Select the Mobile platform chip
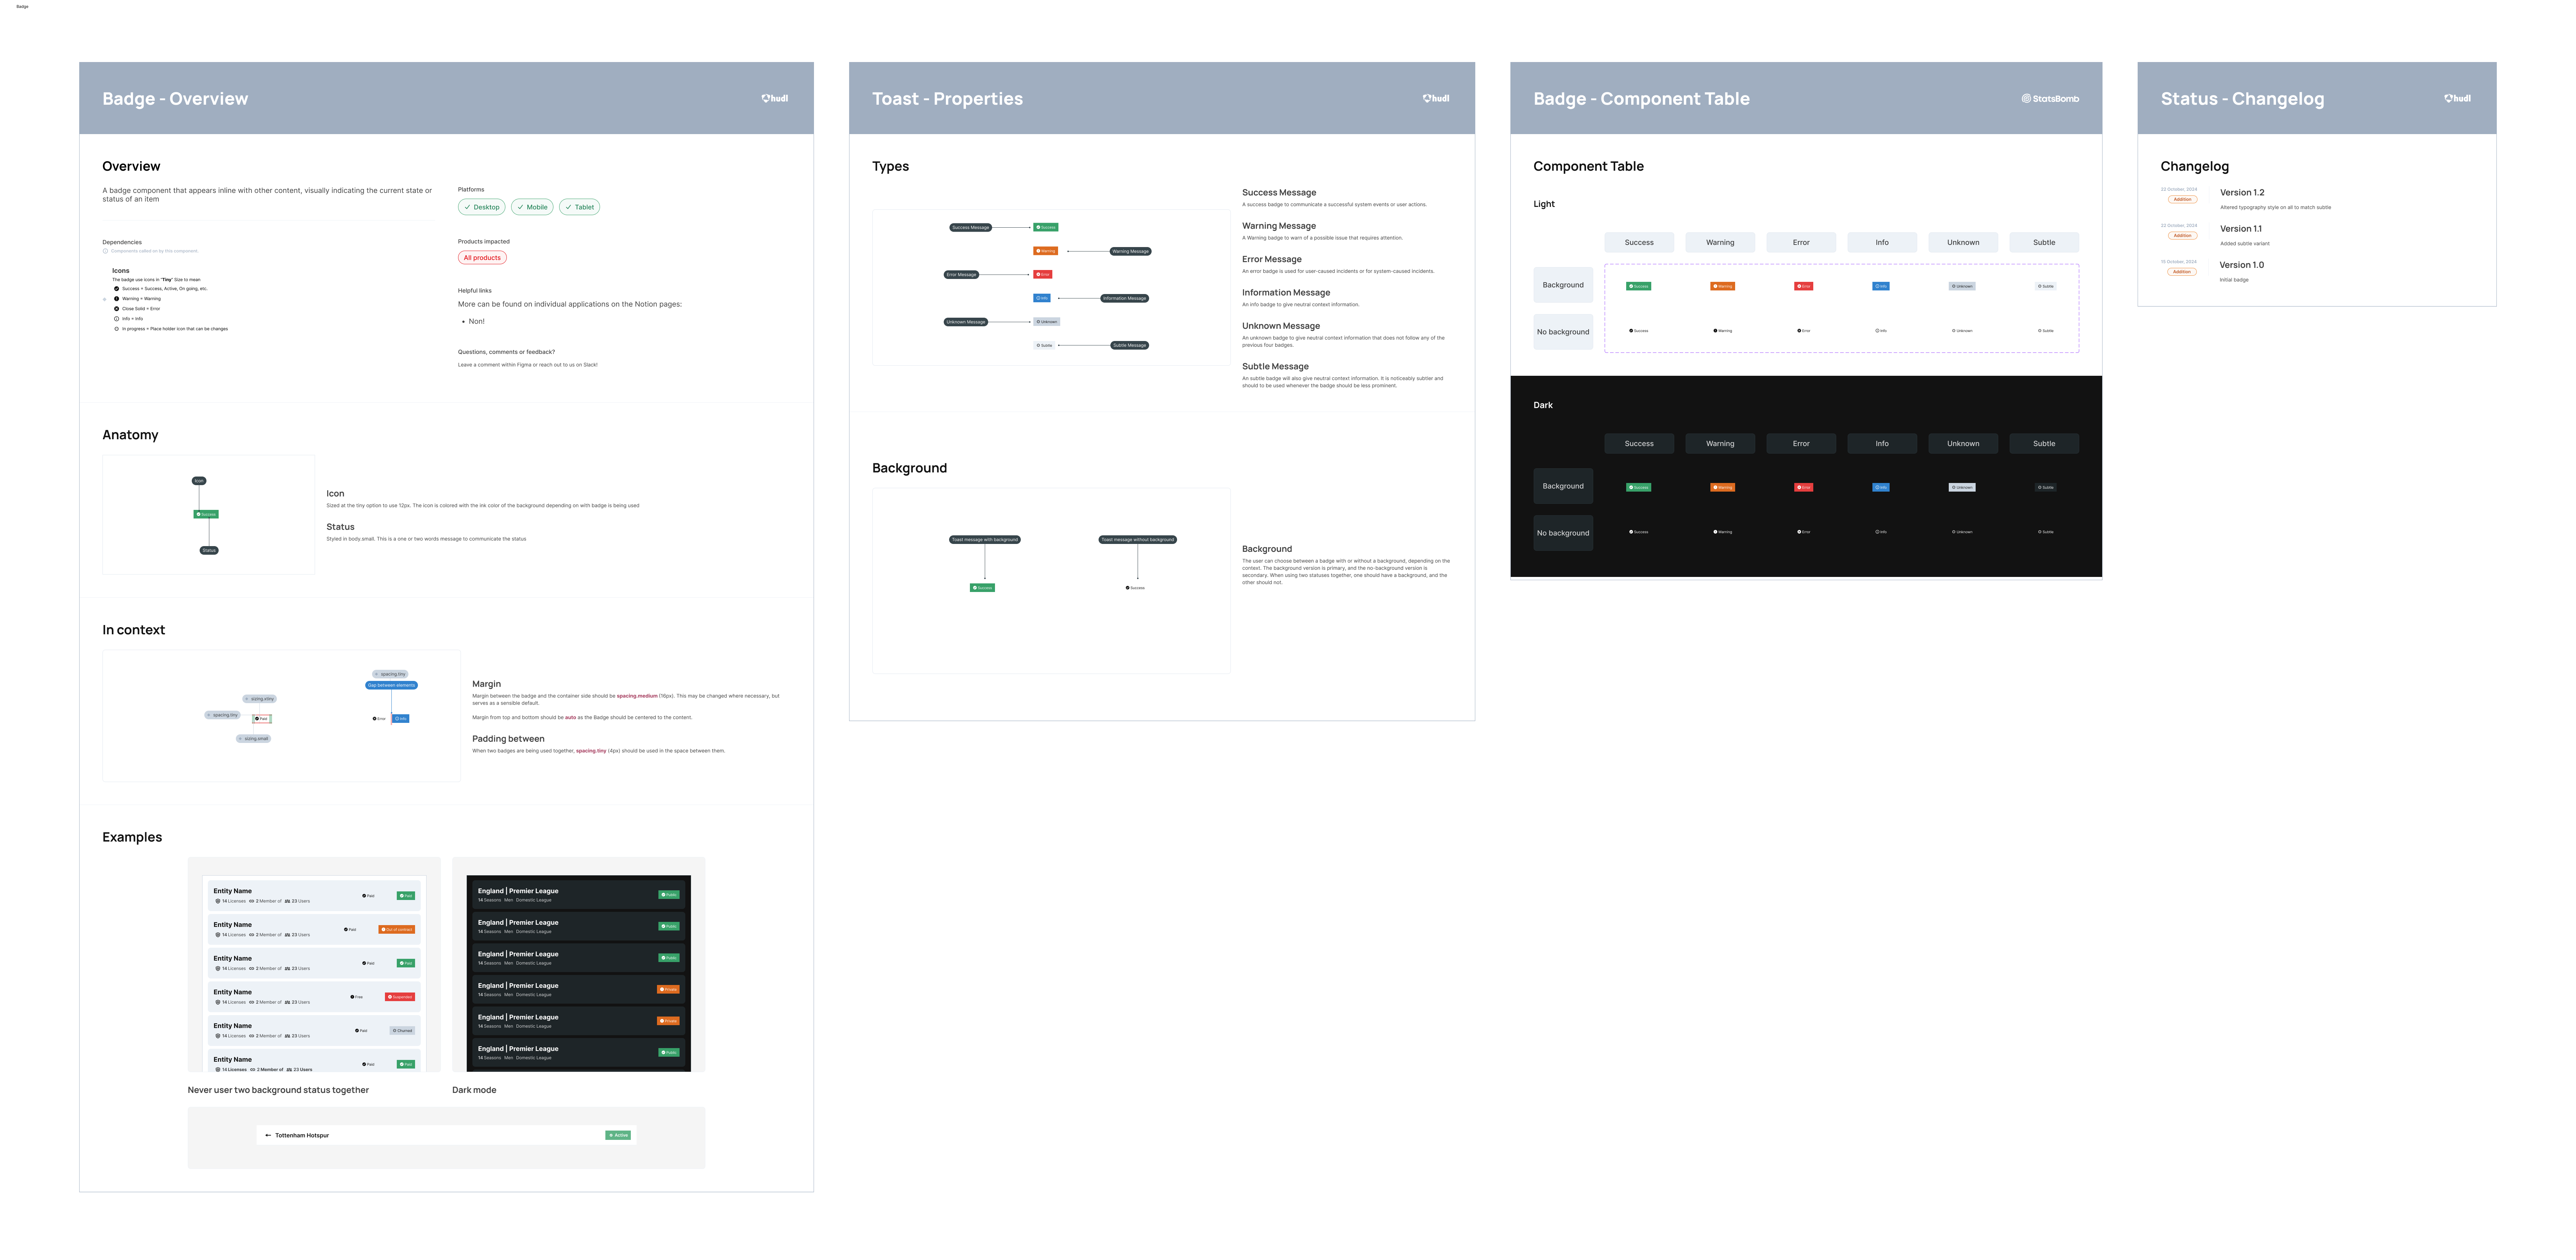Screen dimensions: 2576x1260 click(532, 207)
